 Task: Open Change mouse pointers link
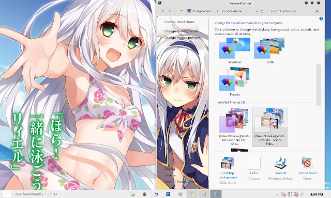183,38
